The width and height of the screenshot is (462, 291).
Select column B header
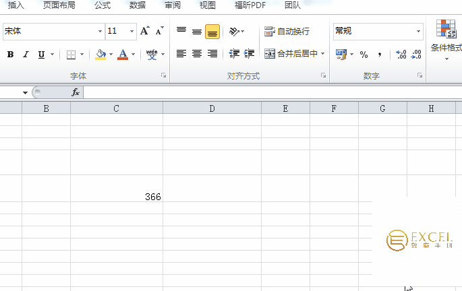point(47,108)
